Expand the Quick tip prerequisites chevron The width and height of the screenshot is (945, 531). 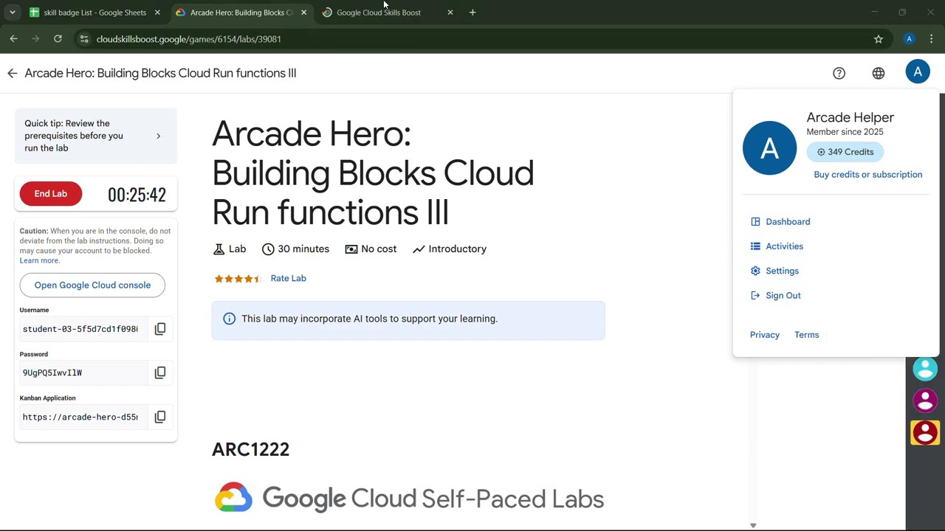(x=158, y=136)
